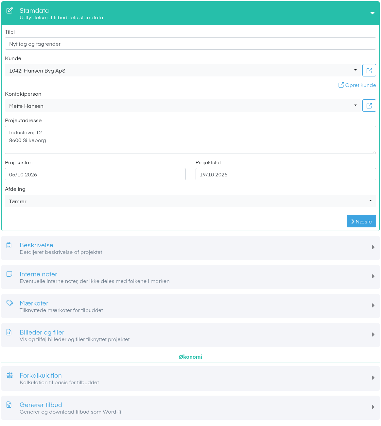Click the Forkalkulation calculator icon
The height and width of the screenshot is (426, 381).
[x=10, y=375]
